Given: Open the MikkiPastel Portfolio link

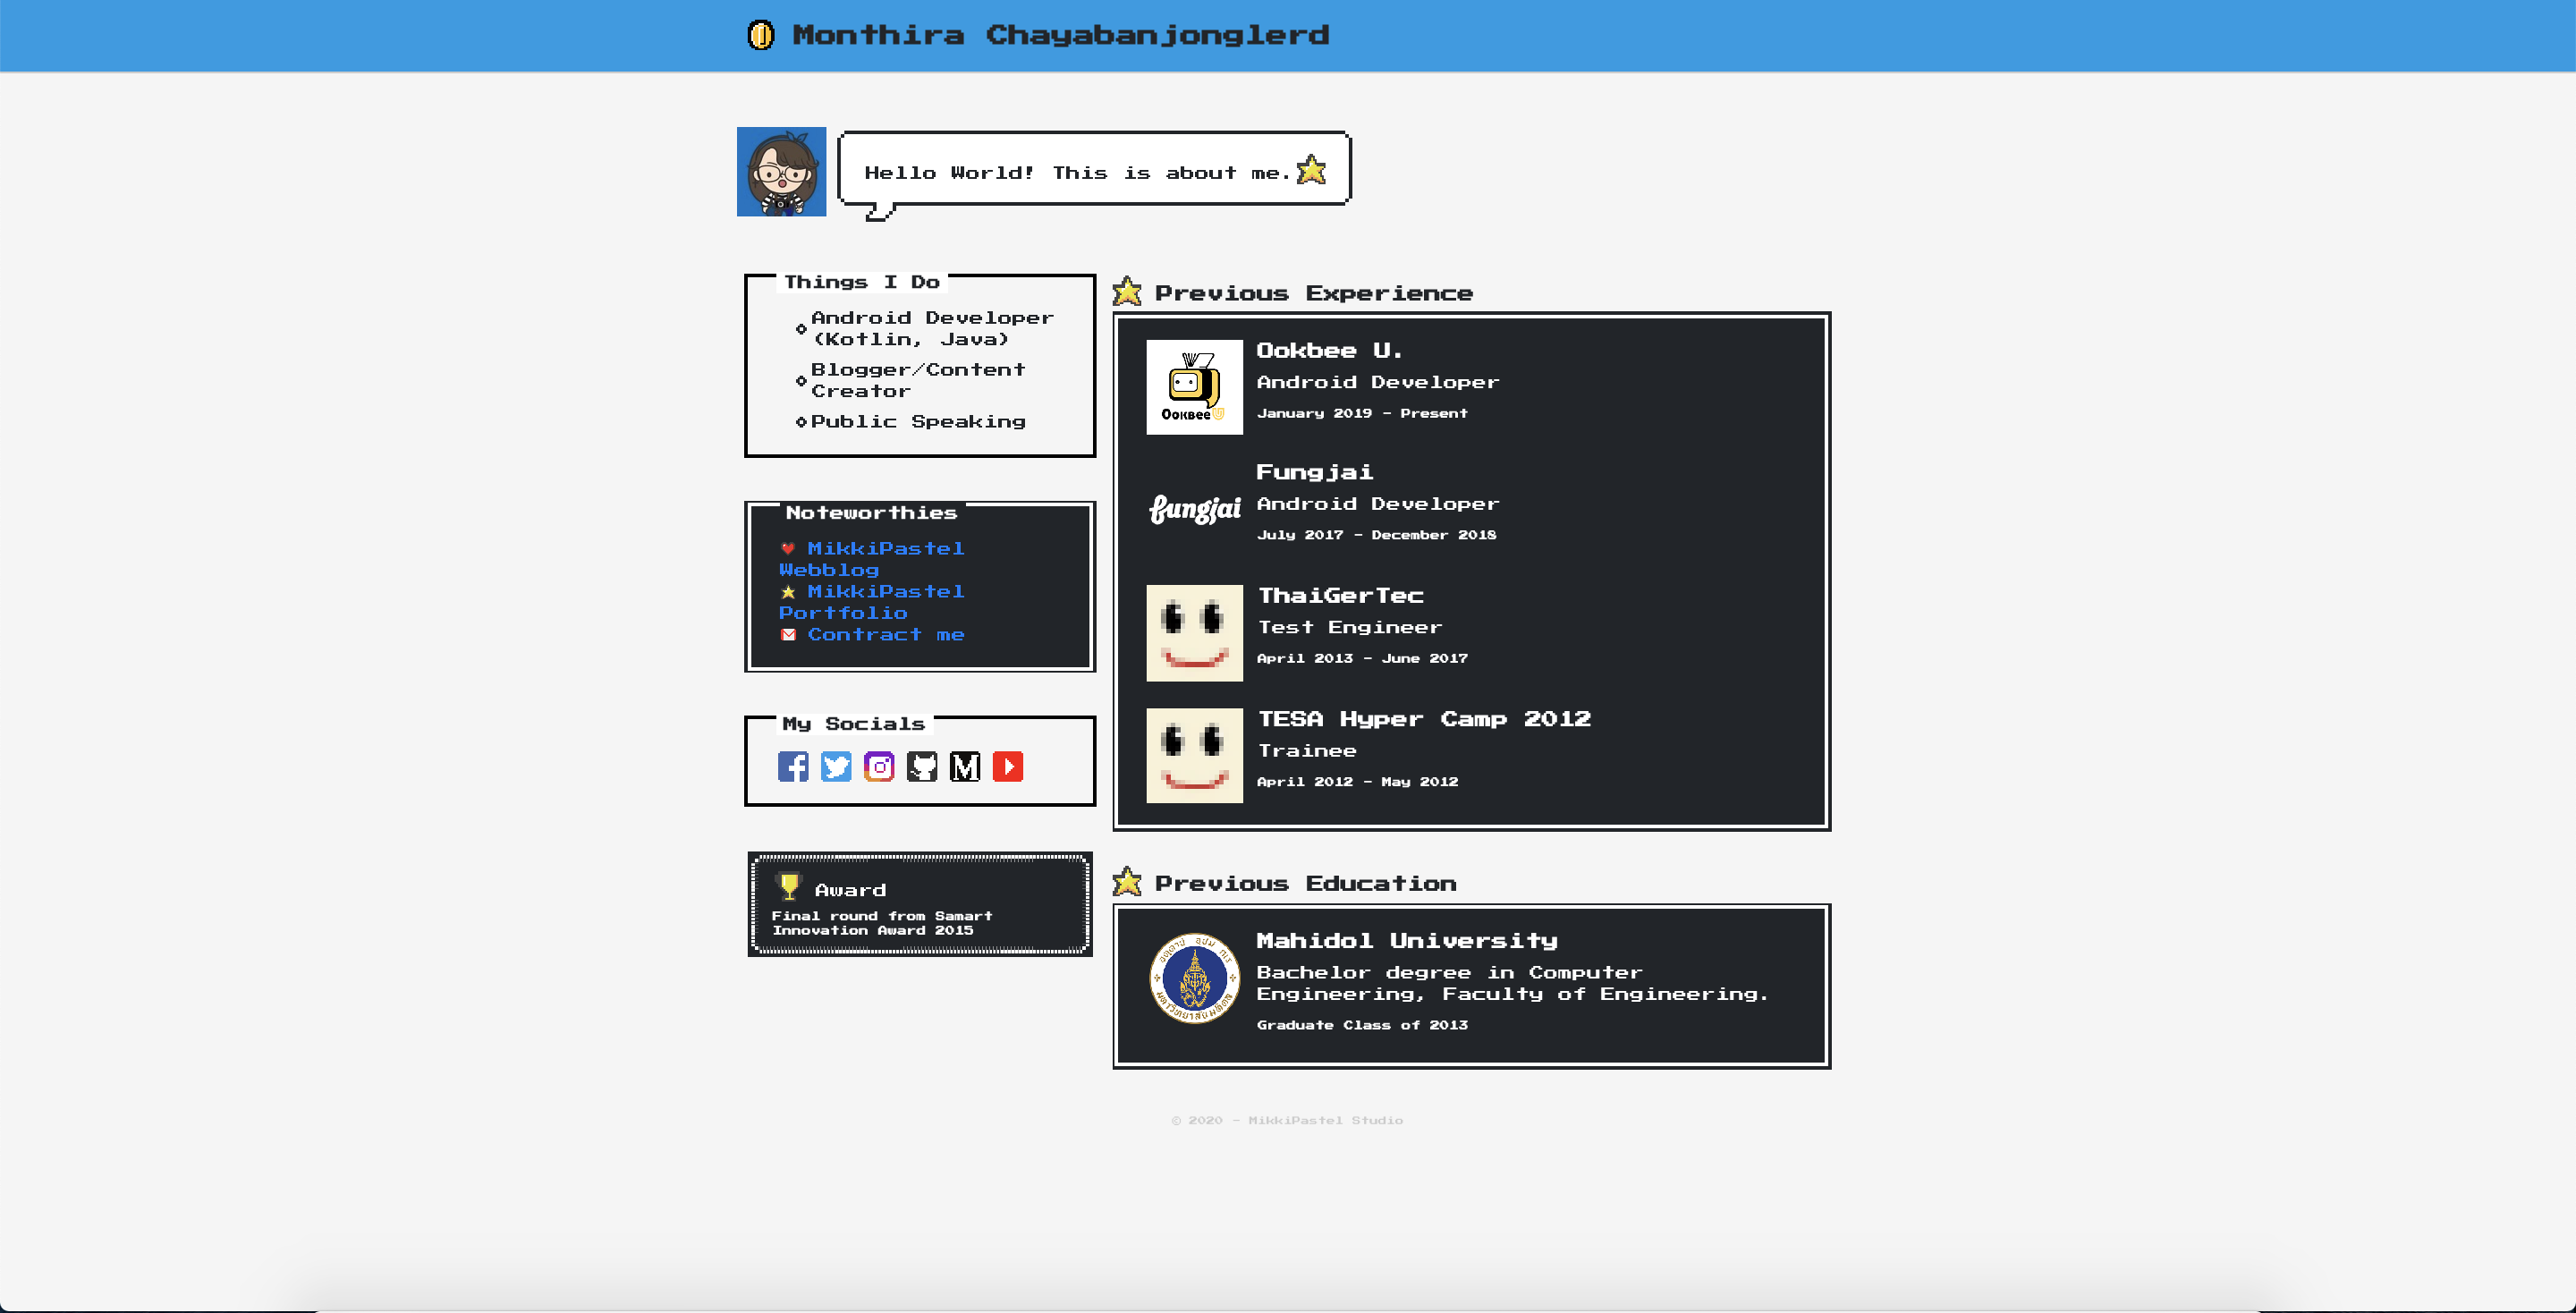Looking at the screenshot, I should (x=872, y=602).
